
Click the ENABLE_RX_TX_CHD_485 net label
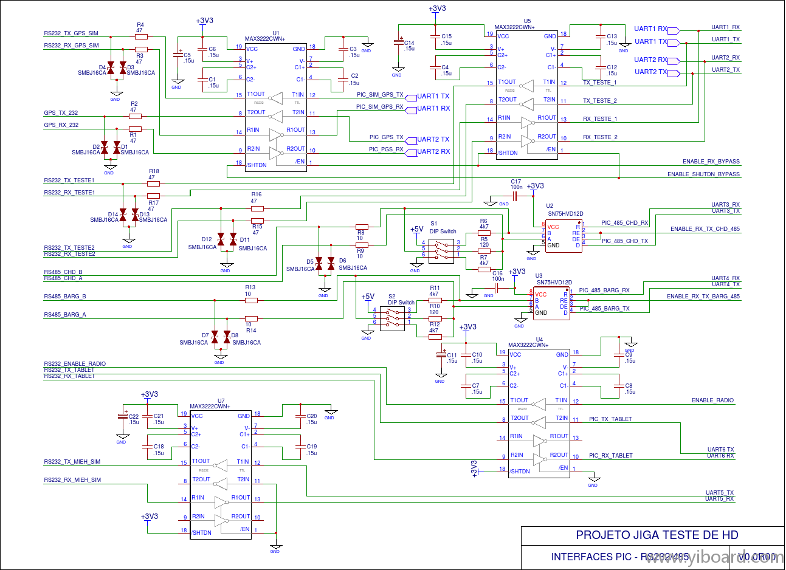click(705, 230)
